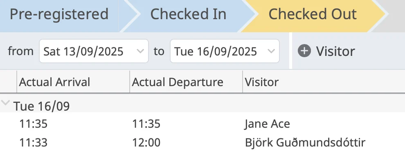Click the plus icon beside Visitor
The width and height of the screenshot is (405, 151).
(304, 51)
